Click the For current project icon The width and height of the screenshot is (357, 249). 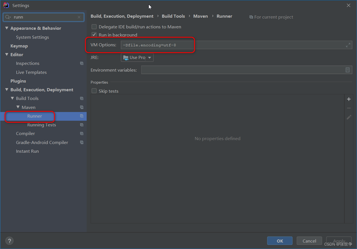click(x=251, y=17)
